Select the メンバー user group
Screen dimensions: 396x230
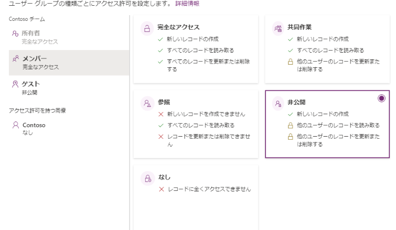click(69, 63)
